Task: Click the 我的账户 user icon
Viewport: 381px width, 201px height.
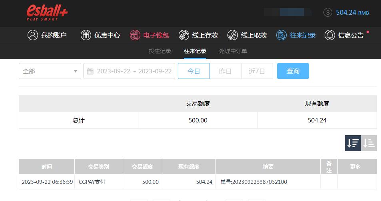Action: click(32, 35)
